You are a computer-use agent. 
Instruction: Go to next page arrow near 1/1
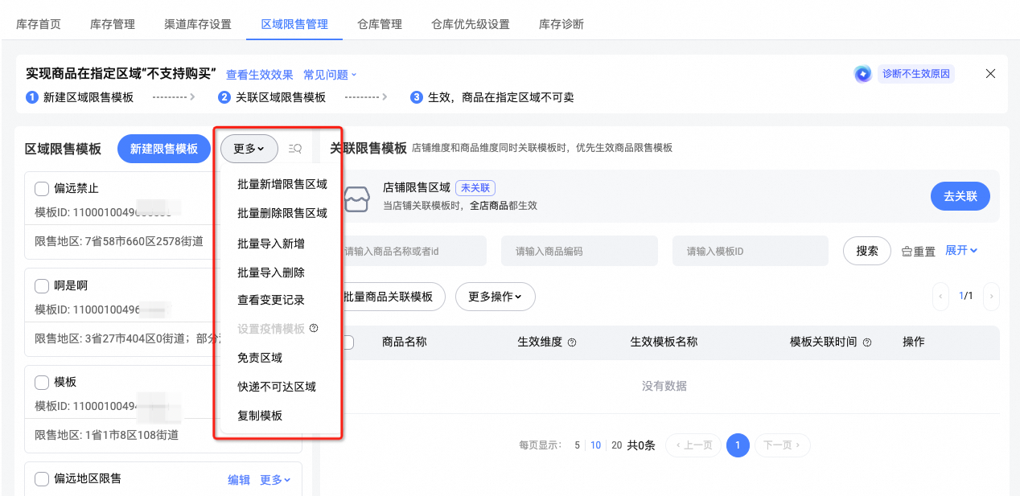(x=991, y=296)
